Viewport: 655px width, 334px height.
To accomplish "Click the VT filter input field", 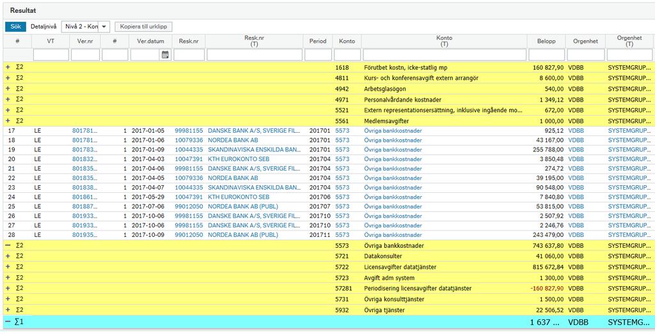I will (x=51, y=55).
